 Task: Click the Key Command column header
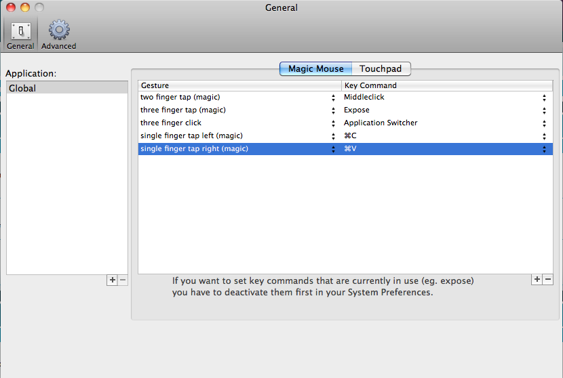coord(447,85)
